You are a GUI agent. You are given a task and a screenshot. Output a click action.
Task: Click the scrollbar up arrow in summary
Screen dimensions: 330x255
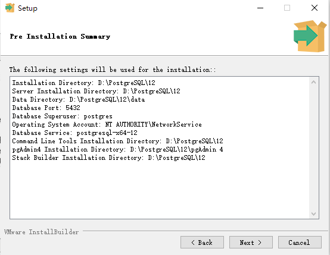(313, 83)
